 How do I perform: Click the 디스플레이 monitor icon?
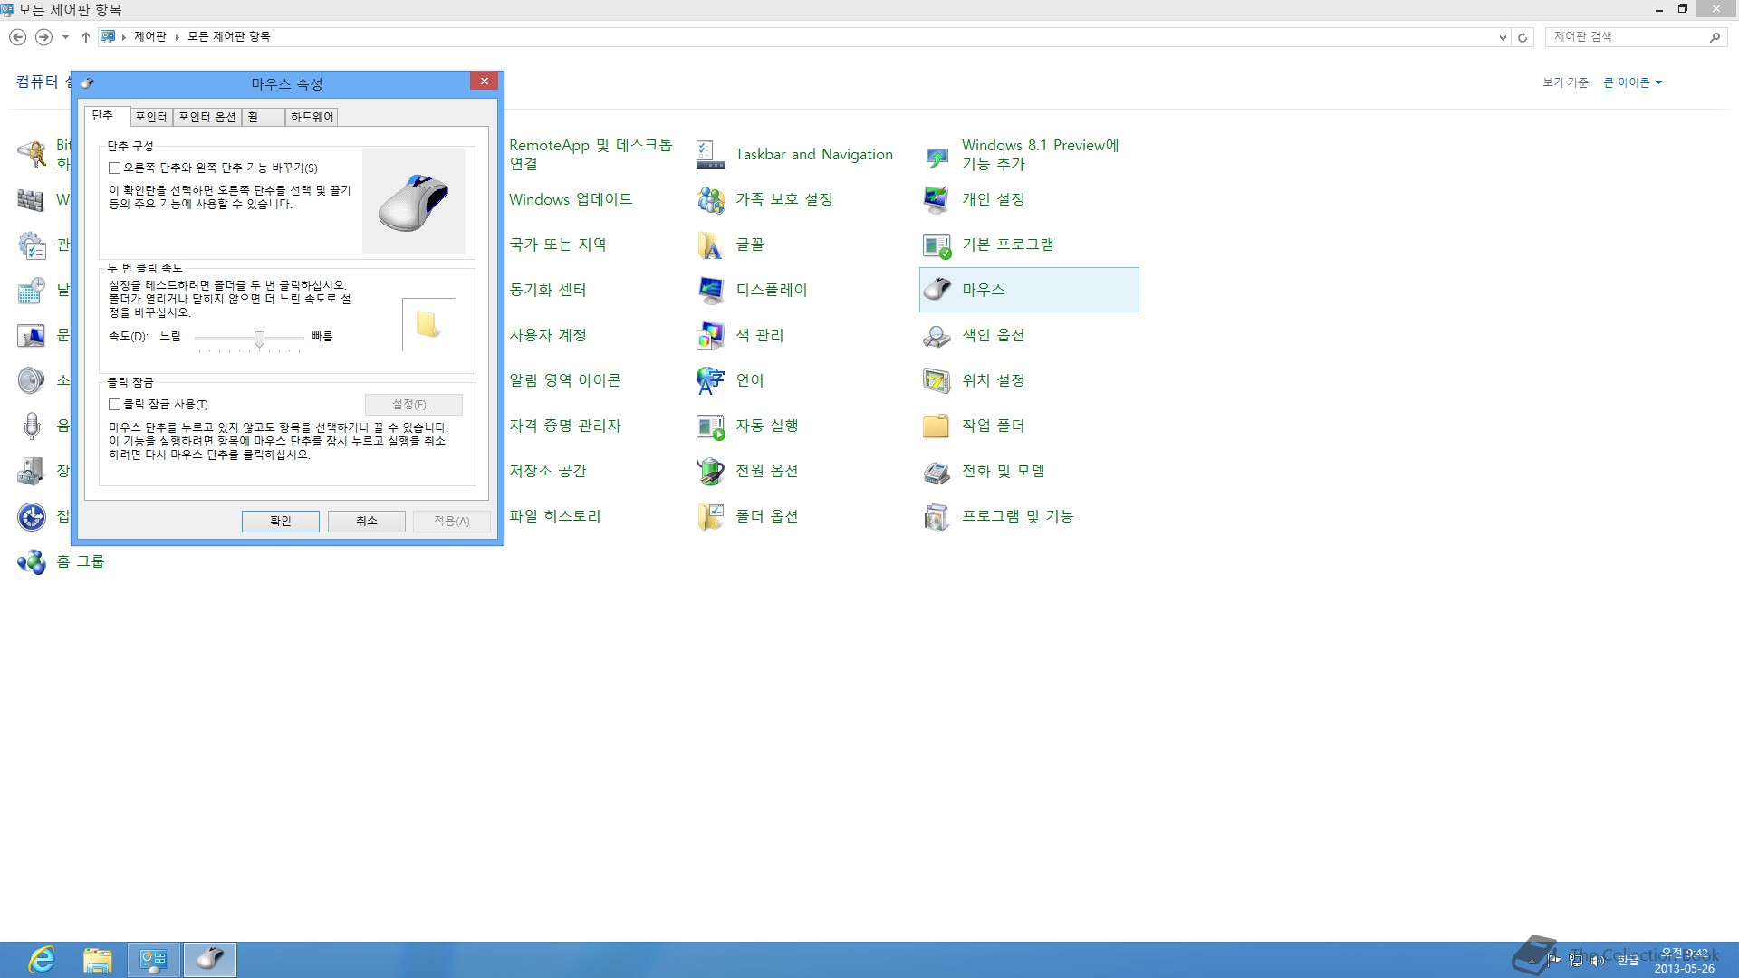click(x=710, y=290)
